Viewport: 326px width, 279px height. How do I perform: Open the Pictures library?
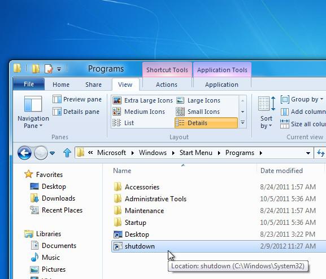(48, 269)
